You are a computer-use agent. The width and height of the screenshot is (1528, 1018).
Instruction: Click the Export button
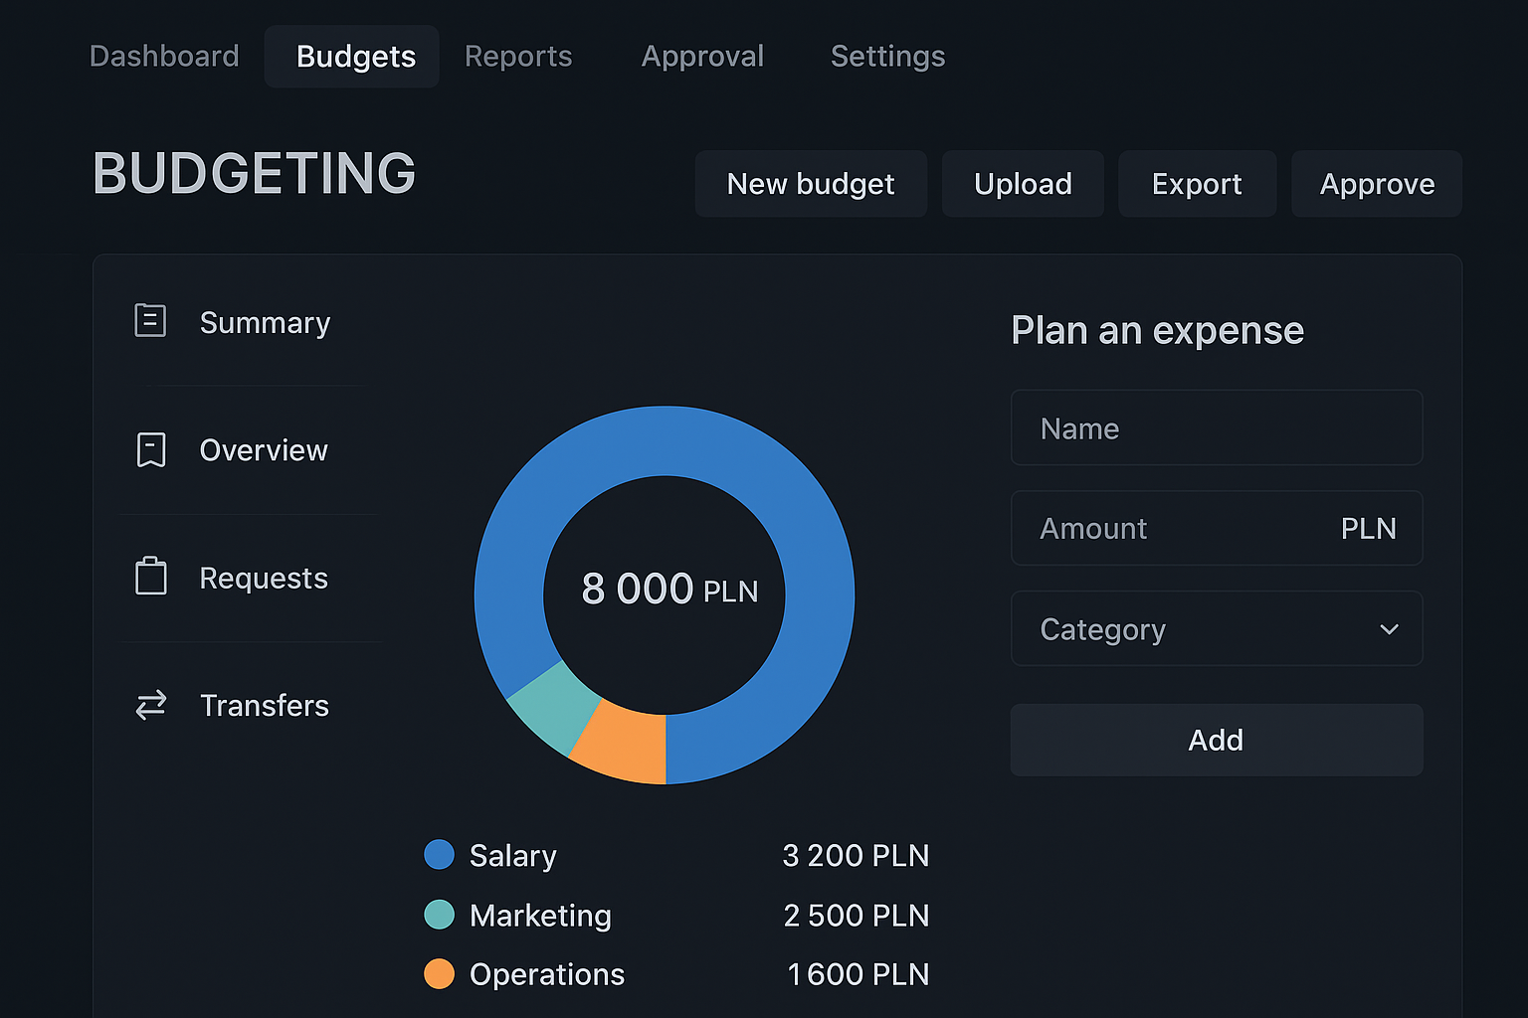pos(1197,184)
